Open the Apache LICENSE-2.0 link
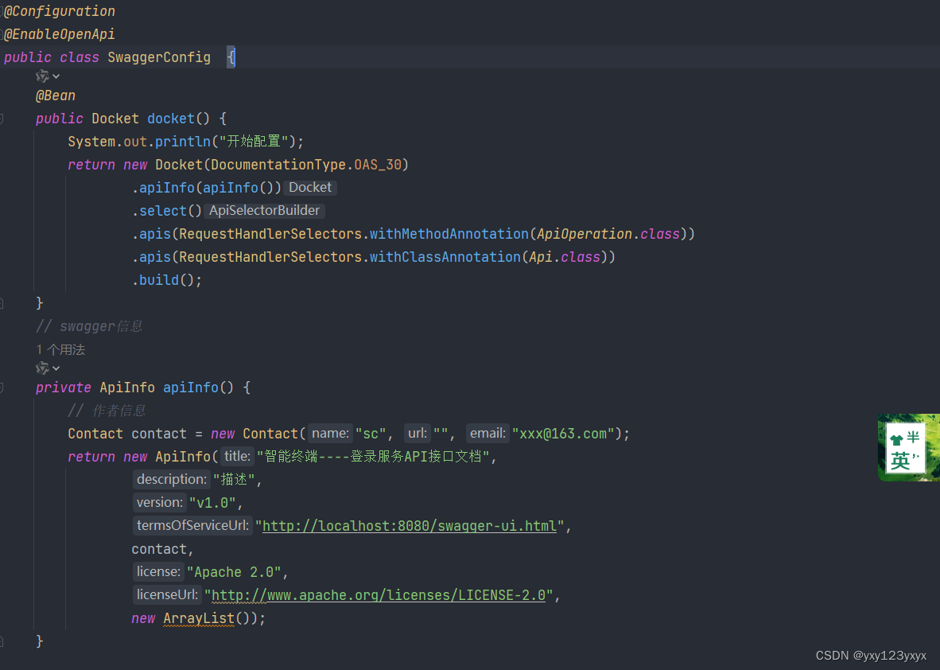Image resolution: width=940 pixels, height=670 pixels. pos(377,594)
